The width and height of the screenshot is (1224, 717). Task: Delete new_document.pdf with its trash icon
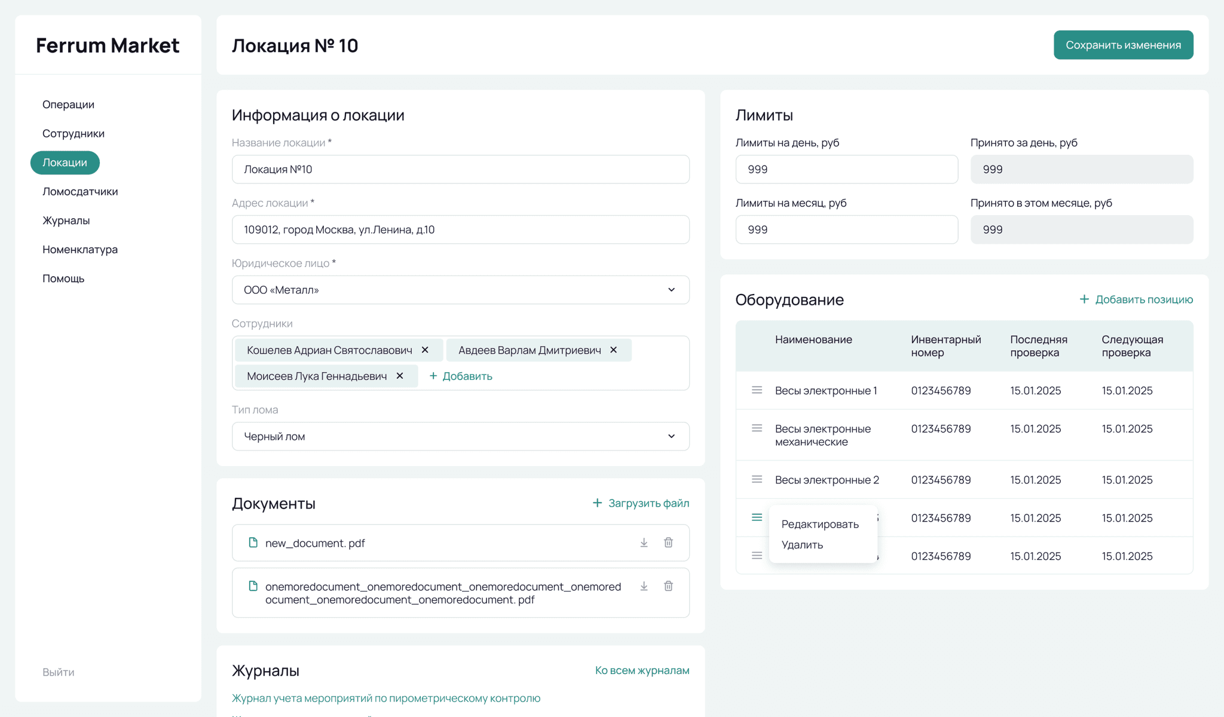(668, 543)
